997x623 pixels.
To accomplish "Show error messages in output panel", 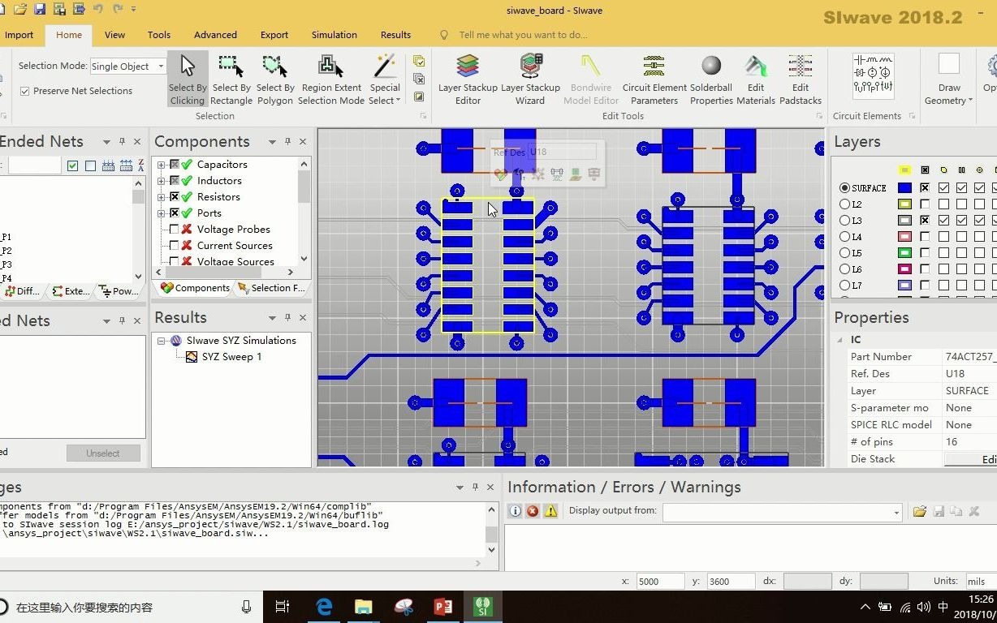I will point(533,511).
